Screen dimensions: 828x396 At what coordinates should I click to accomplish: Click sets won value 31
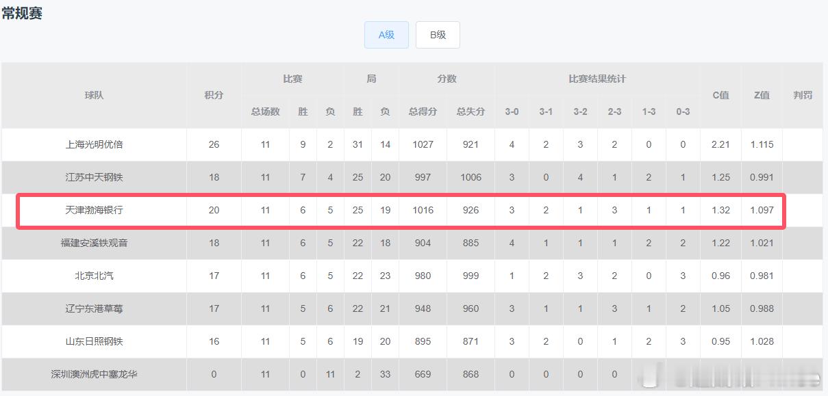pos(357,144)
